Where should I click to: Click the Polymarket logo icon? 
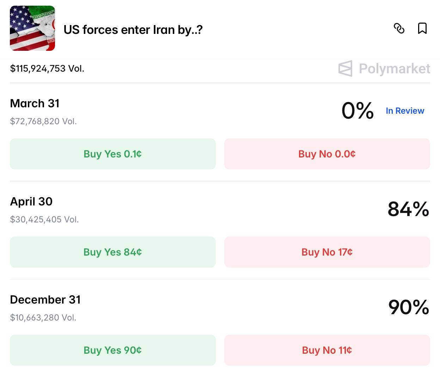tap(345, 68)
